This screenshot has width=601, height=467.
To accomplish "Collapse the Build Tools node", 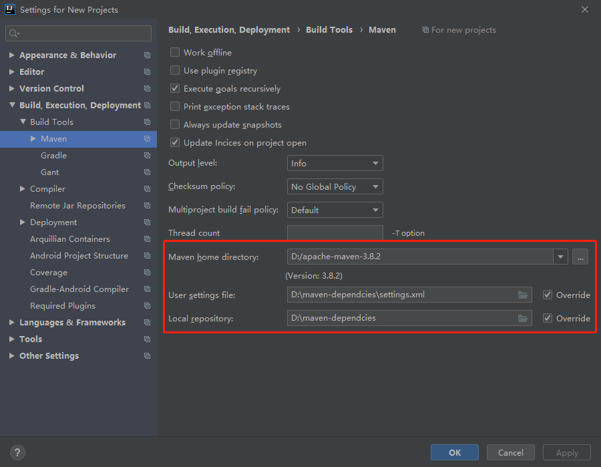I will tap(23, 122).
